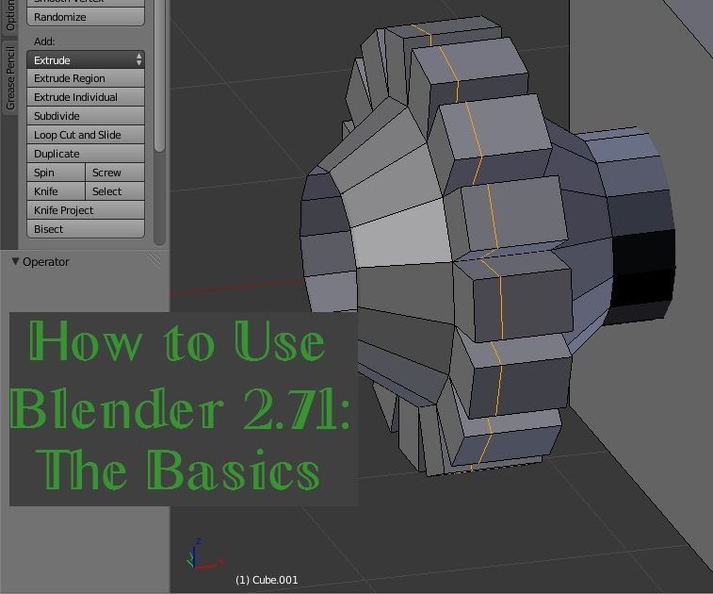Click Extrude Individual

(x=86, y=97)
